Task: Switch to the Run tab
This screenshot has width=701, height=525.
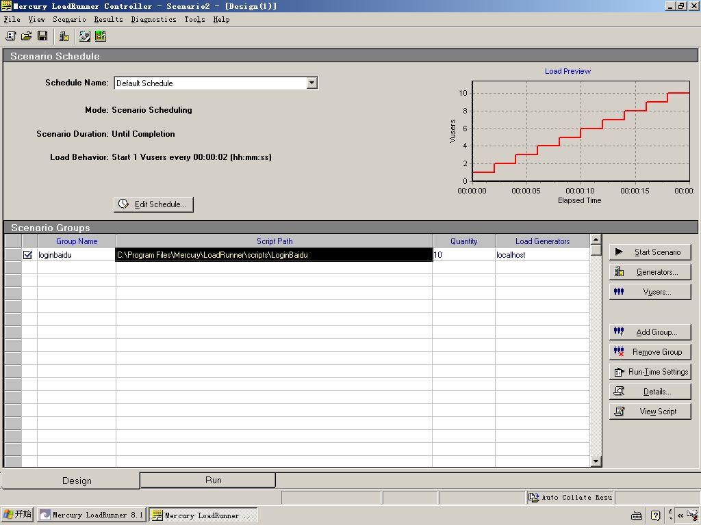Action: (x=207, y=481)
